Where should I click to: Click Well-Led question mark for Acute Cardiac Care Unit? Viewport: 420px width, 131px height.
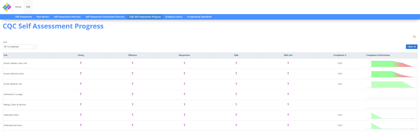(x=288, y=63)
